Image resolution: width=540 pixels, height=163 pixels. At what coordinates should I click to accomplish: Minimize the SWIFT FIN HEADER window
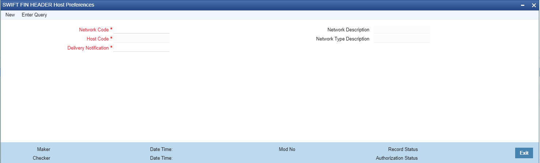coord(523,5)
